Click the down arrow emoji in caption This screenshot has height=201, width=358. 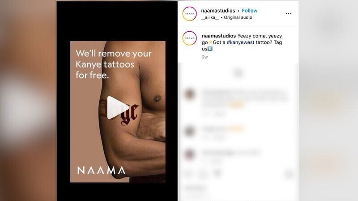[x=210, y=49]
